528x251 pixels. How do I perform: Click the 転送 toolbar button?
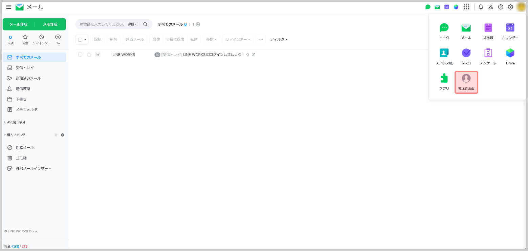point(194,40)
